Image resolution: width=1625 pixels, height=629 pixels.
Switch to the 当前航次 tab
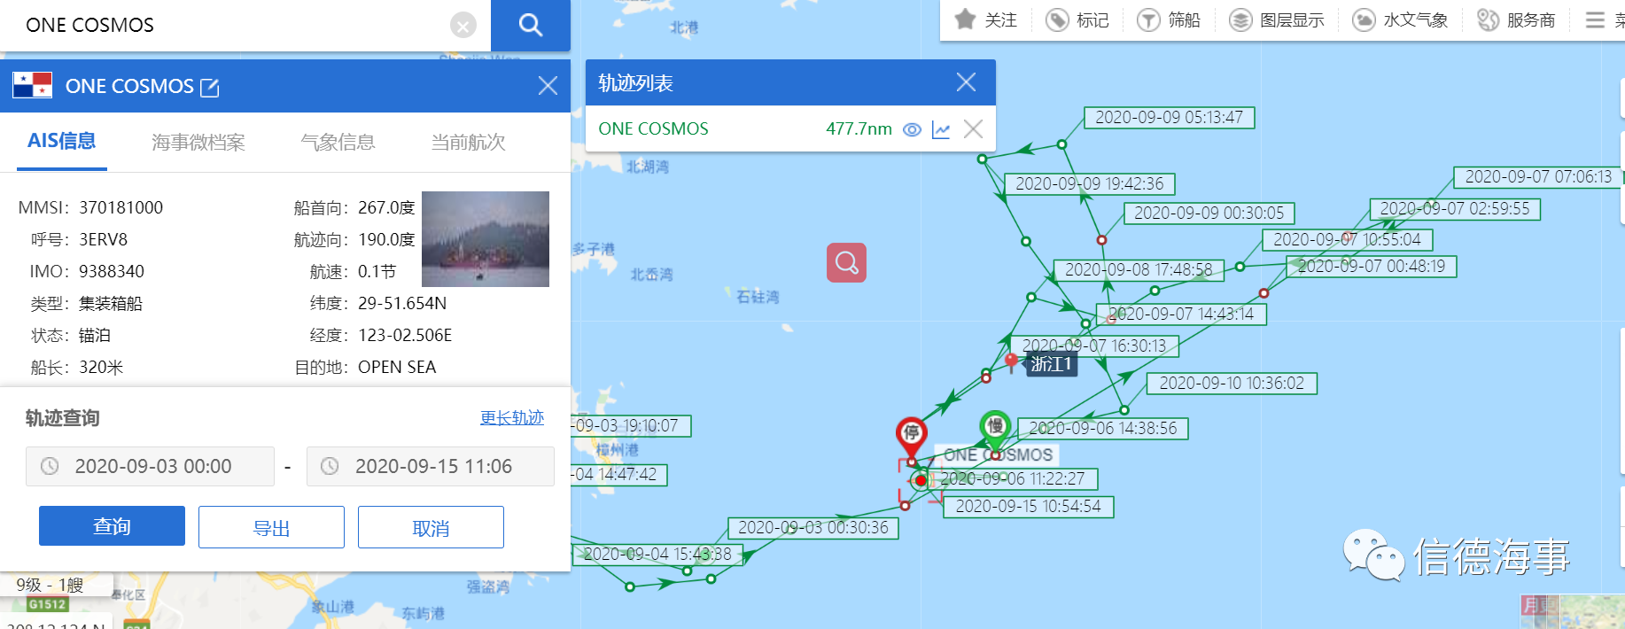[468, 142]
